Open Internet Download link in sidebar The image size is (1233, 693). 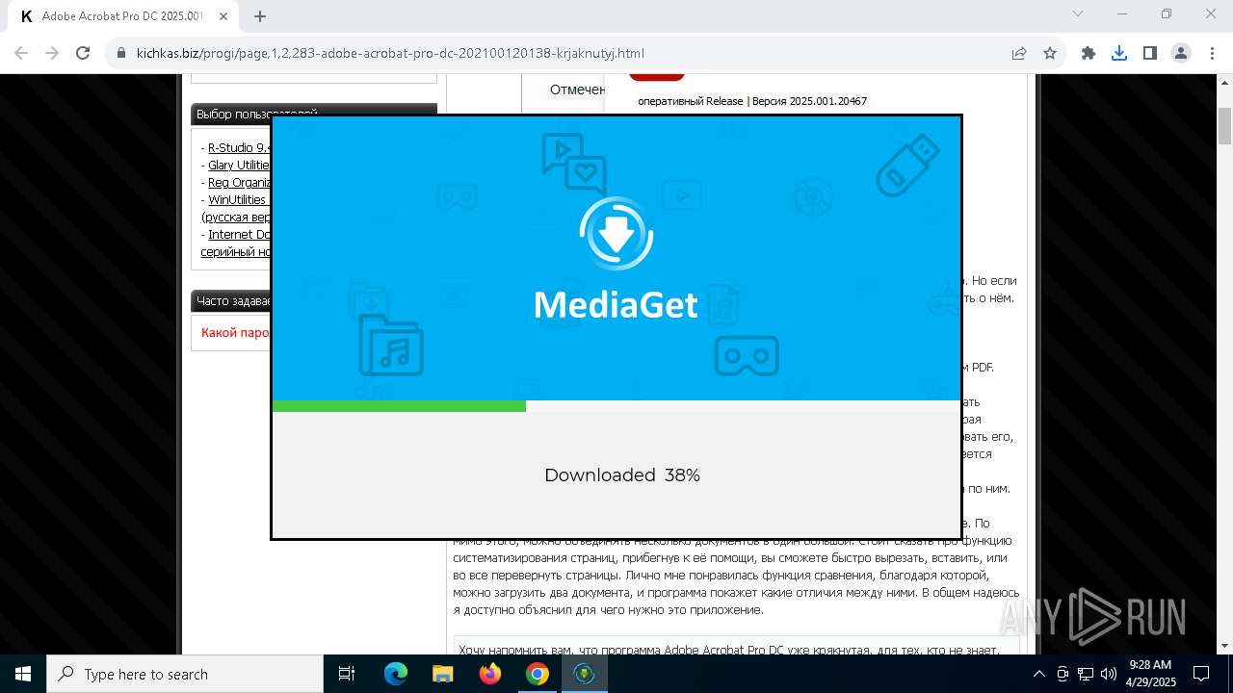pos(240,234)
